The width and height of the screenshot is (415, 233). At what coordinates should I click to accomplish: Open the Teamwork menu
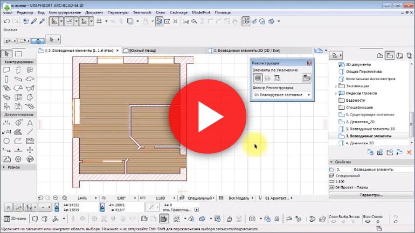142,12
